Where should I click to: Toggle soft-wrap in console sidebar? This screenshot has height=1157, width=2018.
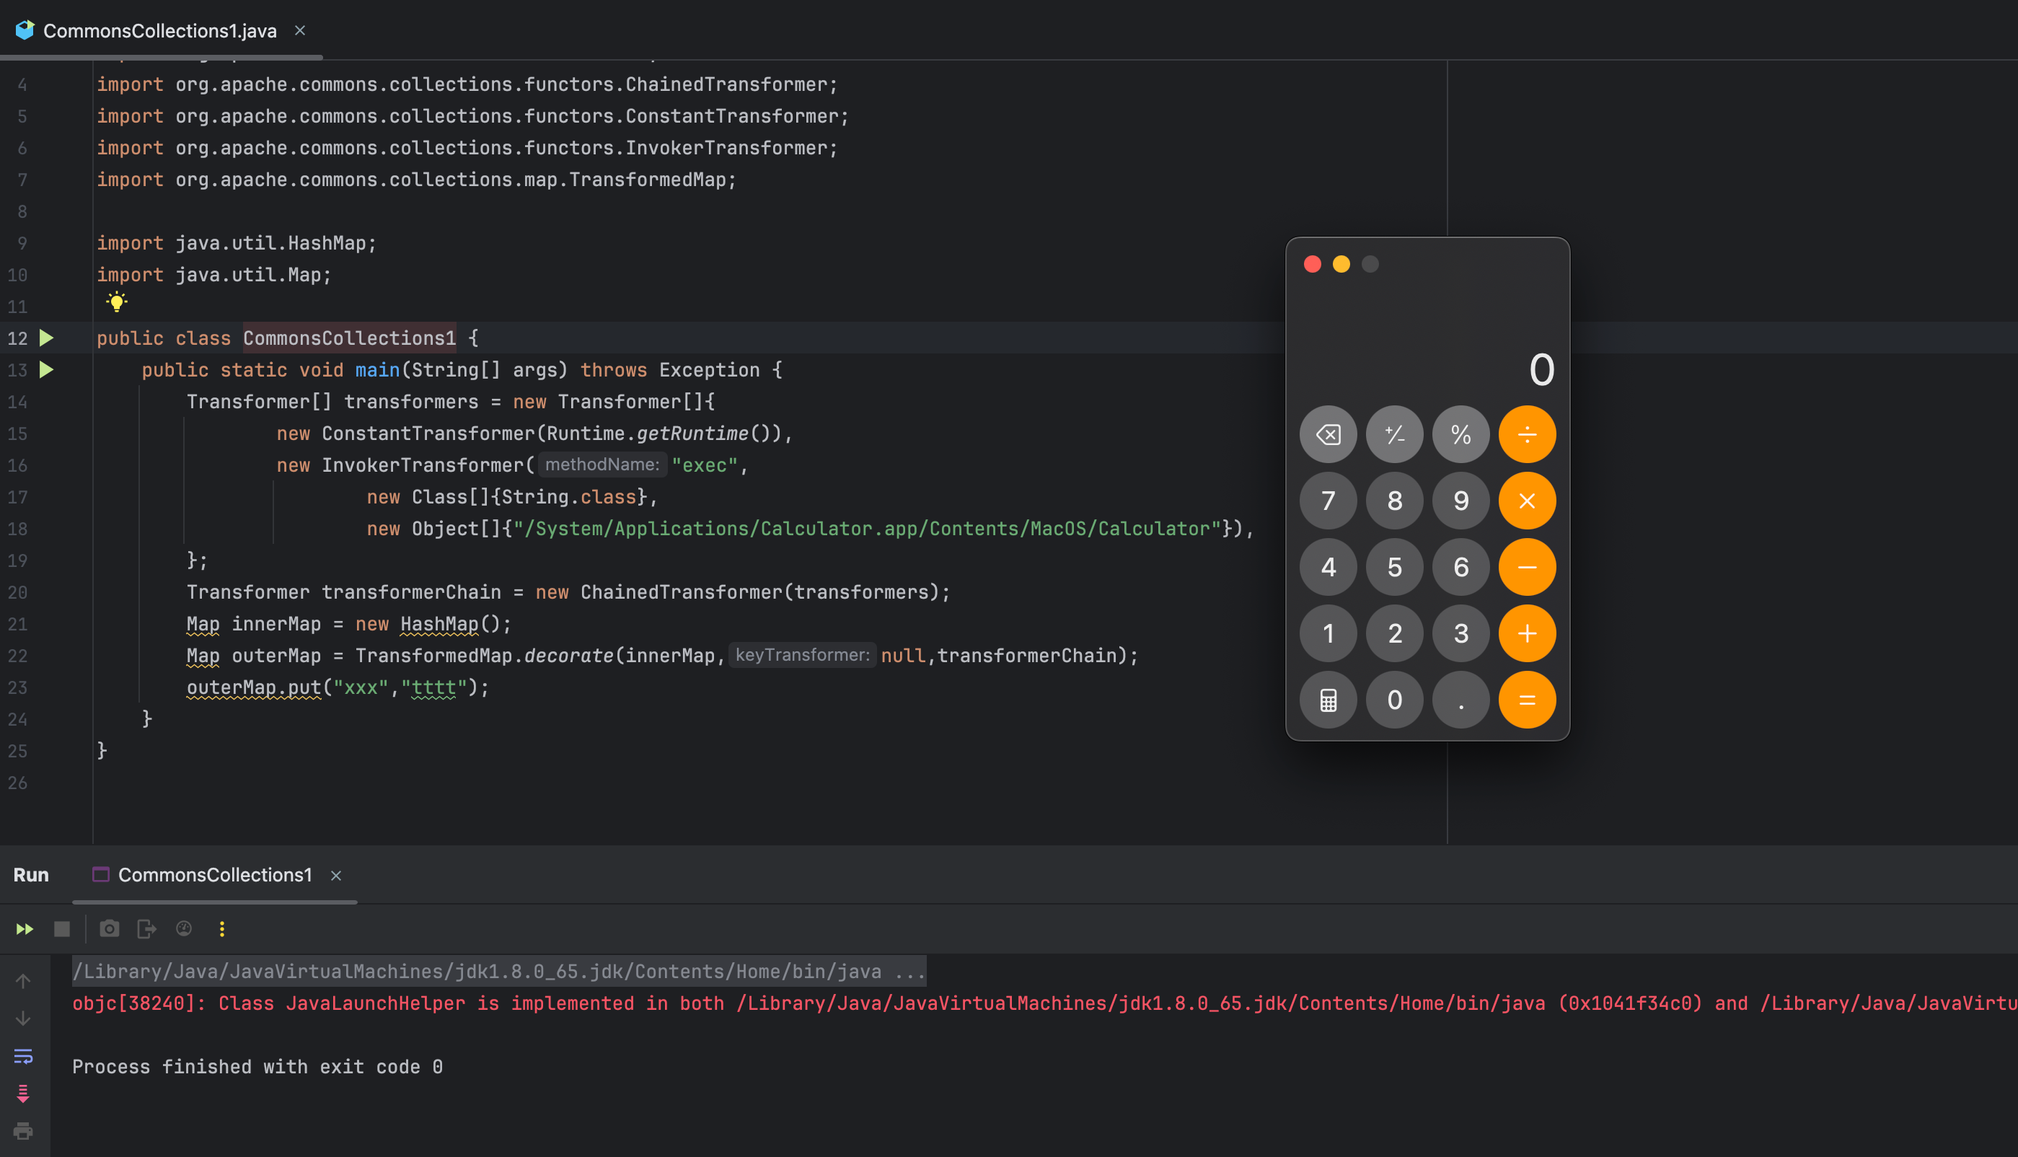[23, 1056]
